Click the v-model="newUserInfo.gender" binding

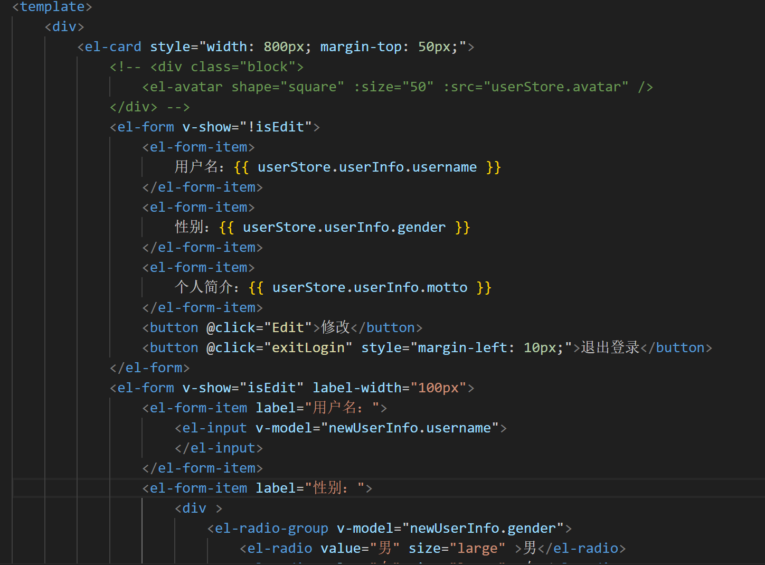[450, 529]
